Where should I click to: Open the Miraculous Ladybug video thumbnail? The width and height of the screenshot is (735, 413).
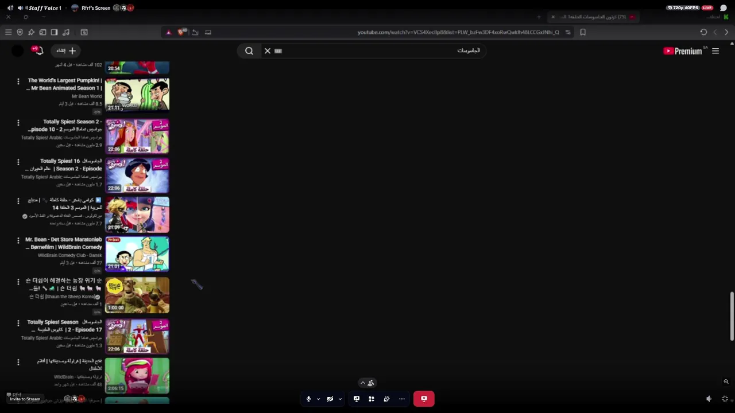[137, 214]
